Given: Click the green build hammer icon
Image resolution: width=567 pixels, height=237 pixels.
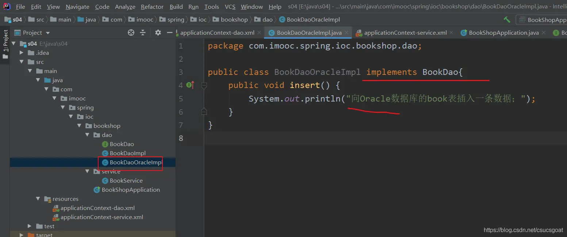Looking at the screenshot, I should tap(507, 20).
